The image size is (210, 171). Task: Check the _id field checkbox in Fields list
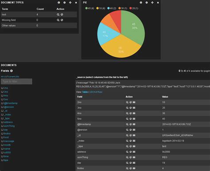click(x=2, y=111)
